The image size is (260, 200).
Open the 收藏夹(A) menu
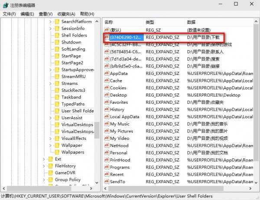point(66,14)
